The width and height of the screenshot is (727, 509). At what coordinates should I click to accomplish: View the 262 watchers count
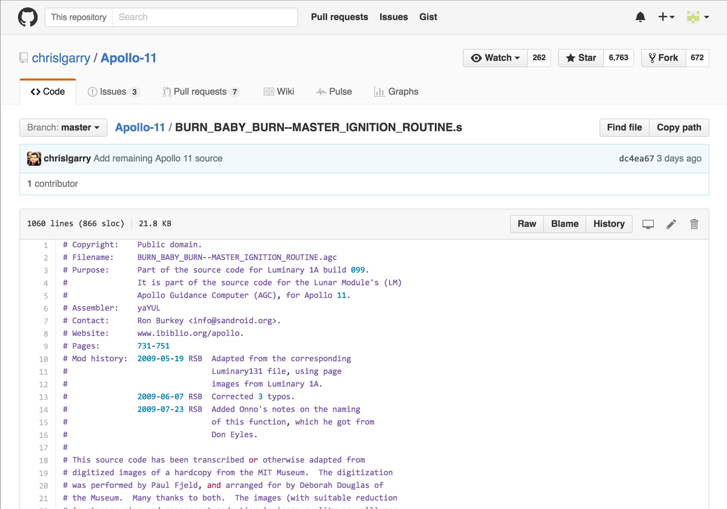tap(539, 57)
